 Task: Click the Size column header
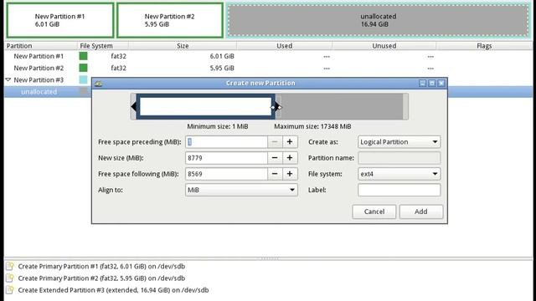[183, 46]
